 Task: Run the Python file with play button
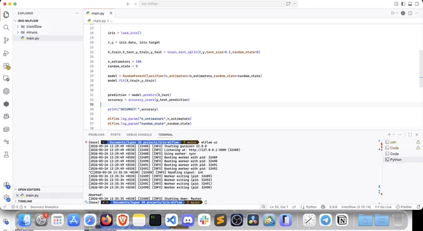click(x=393, y=13)
